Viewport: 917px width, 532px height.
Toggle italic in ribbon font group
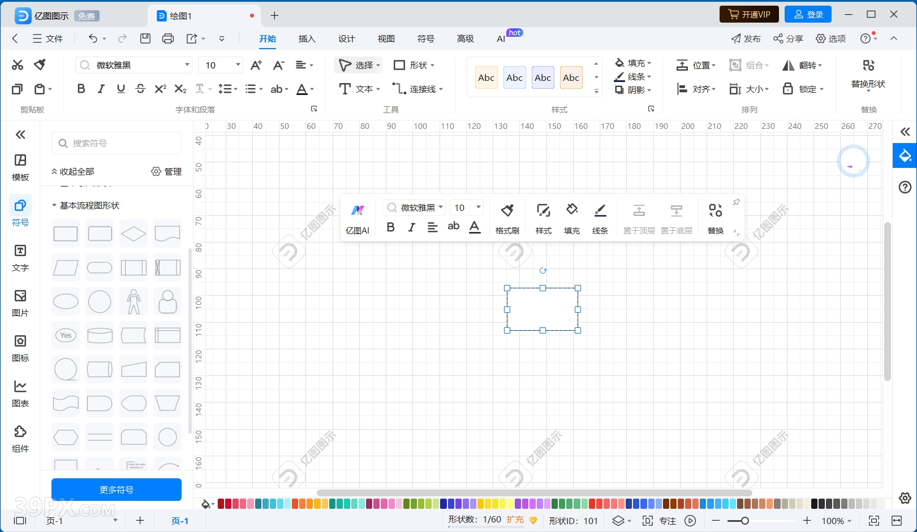[101, 89]
